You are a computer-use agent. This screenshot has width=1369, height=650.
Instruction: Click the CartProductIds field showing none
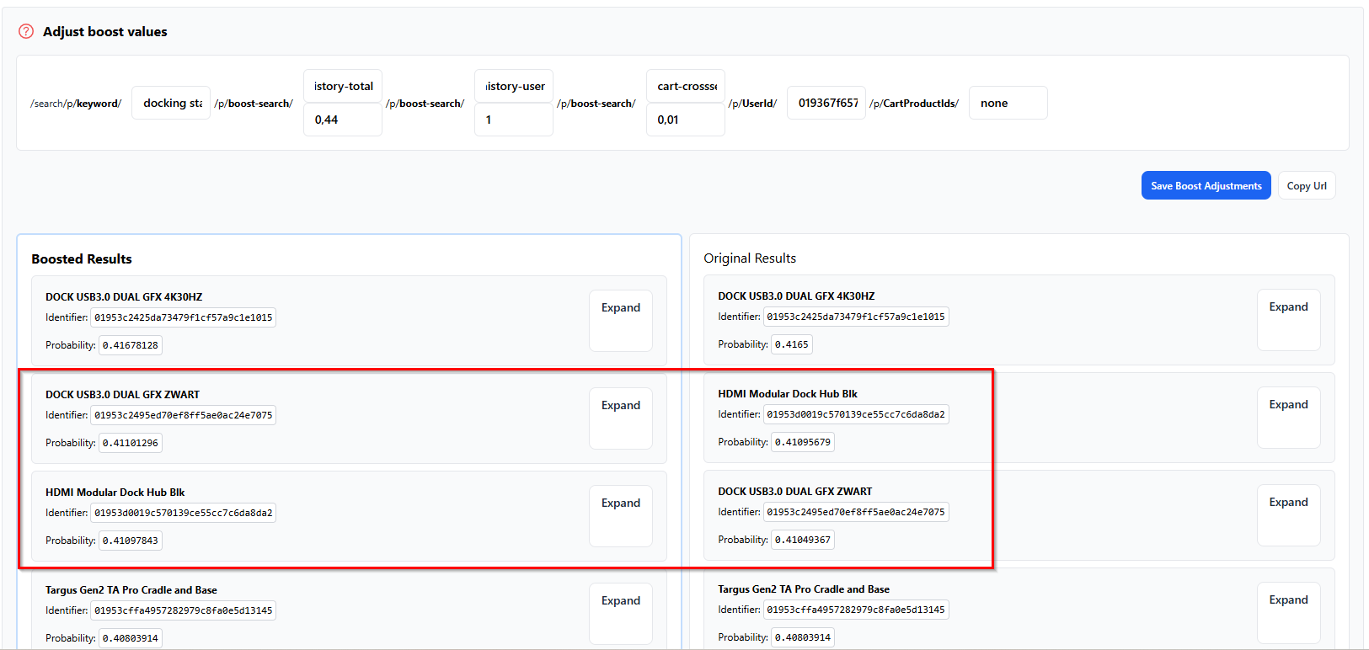point(1008,103)
